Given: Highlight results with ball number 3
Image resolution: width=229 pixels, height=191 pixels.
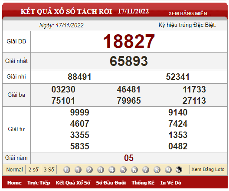Looking at the screenshot, I should point(101,170).
